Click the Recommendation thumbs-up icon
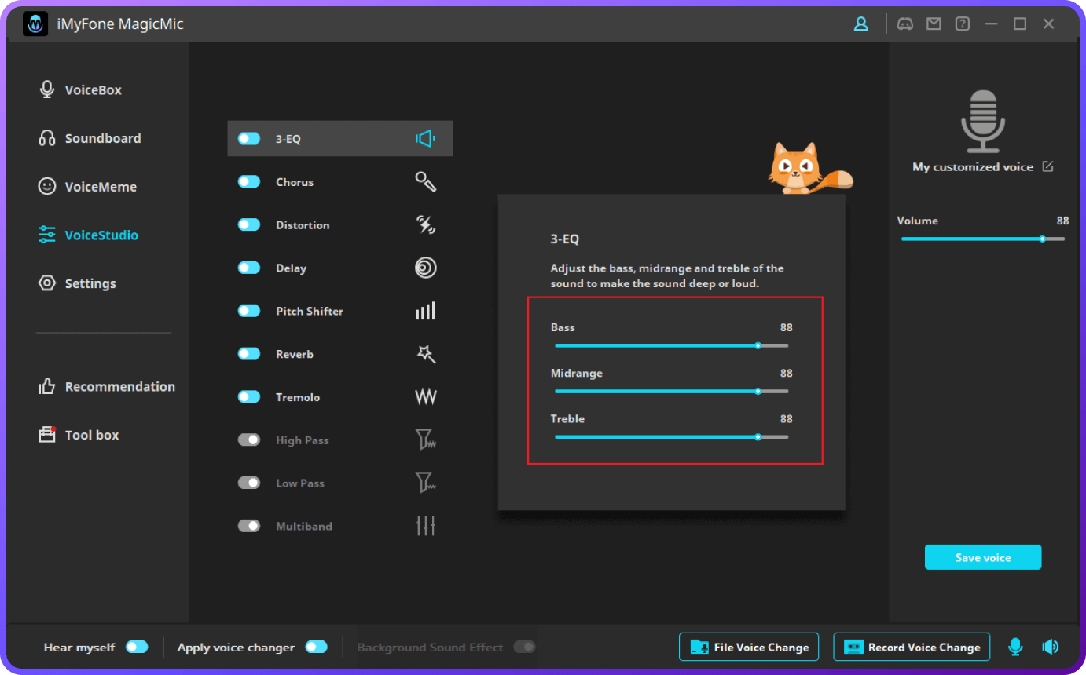Viewport: 1086px width, 675px height. pyautogui.click(x=47, y=386)
